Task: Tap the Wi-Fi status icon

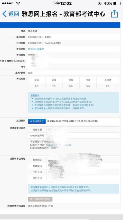Action: click(x=18, y=3)
